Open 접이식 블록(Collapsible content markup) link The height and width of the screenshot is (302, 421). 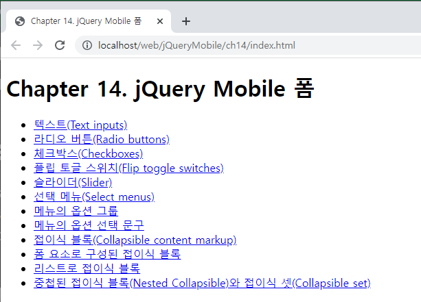pyautogui.click(x=135, y=240)
